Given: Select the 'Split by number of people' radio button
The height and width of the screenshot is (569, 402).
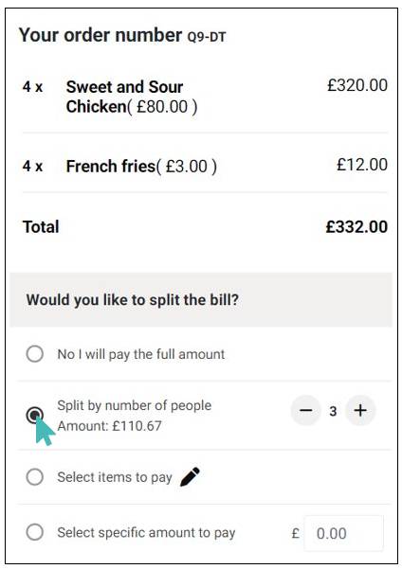Looking at the screenshot, I should 35,415.
